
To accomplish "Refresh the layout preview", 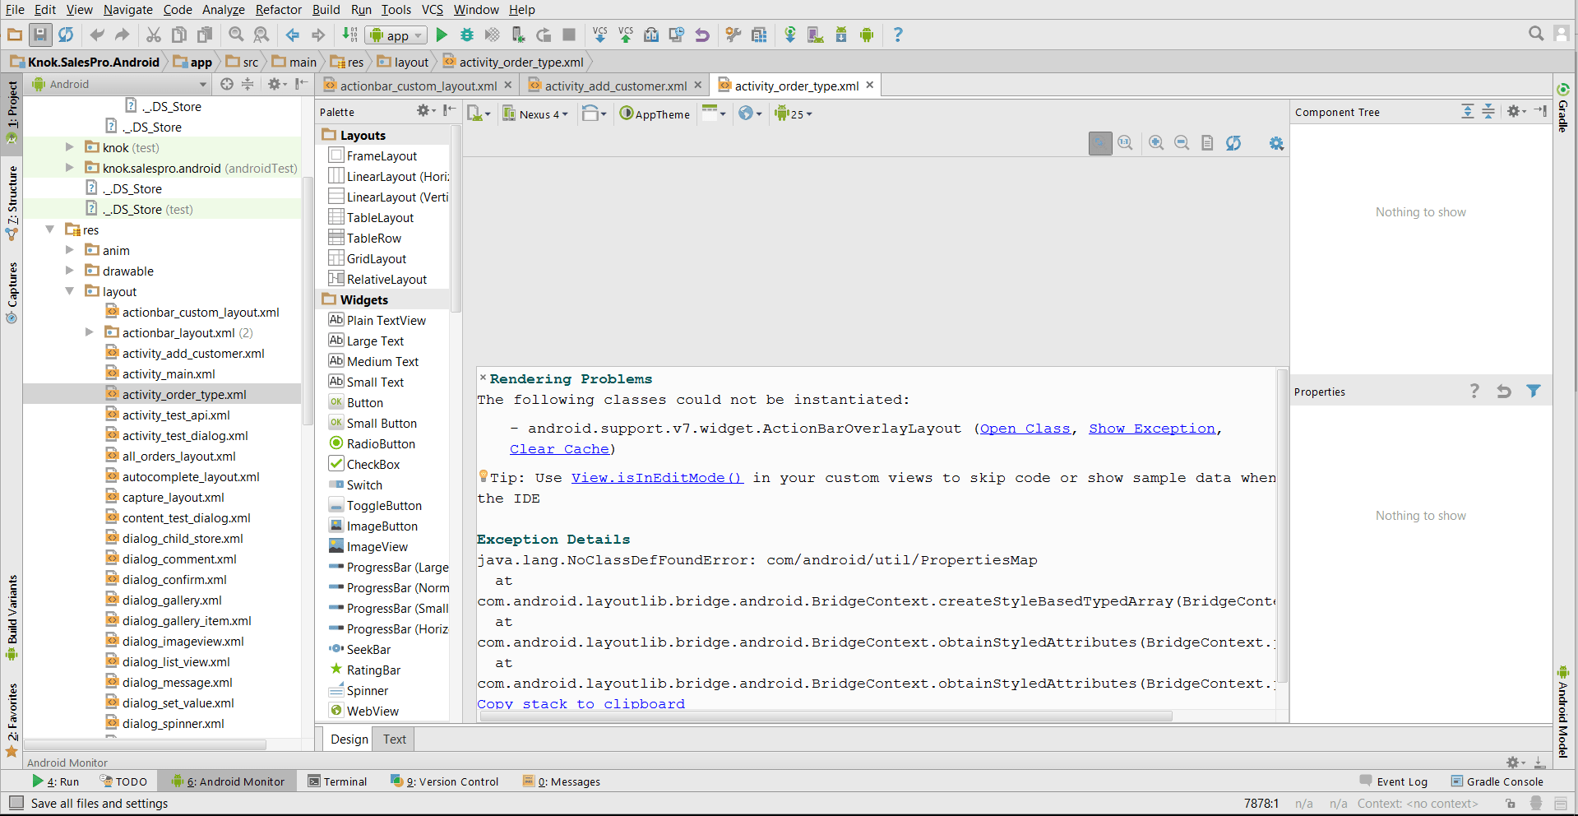I will click(1233, 143).
